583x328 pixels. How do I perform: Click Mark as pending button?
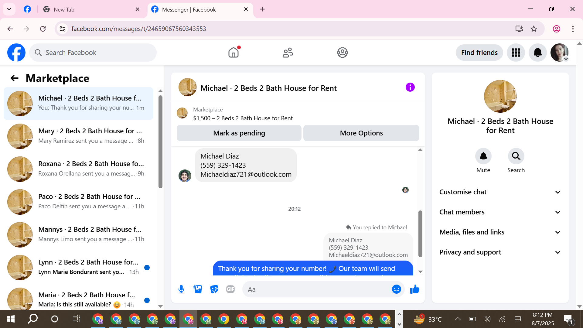(239, 133)
